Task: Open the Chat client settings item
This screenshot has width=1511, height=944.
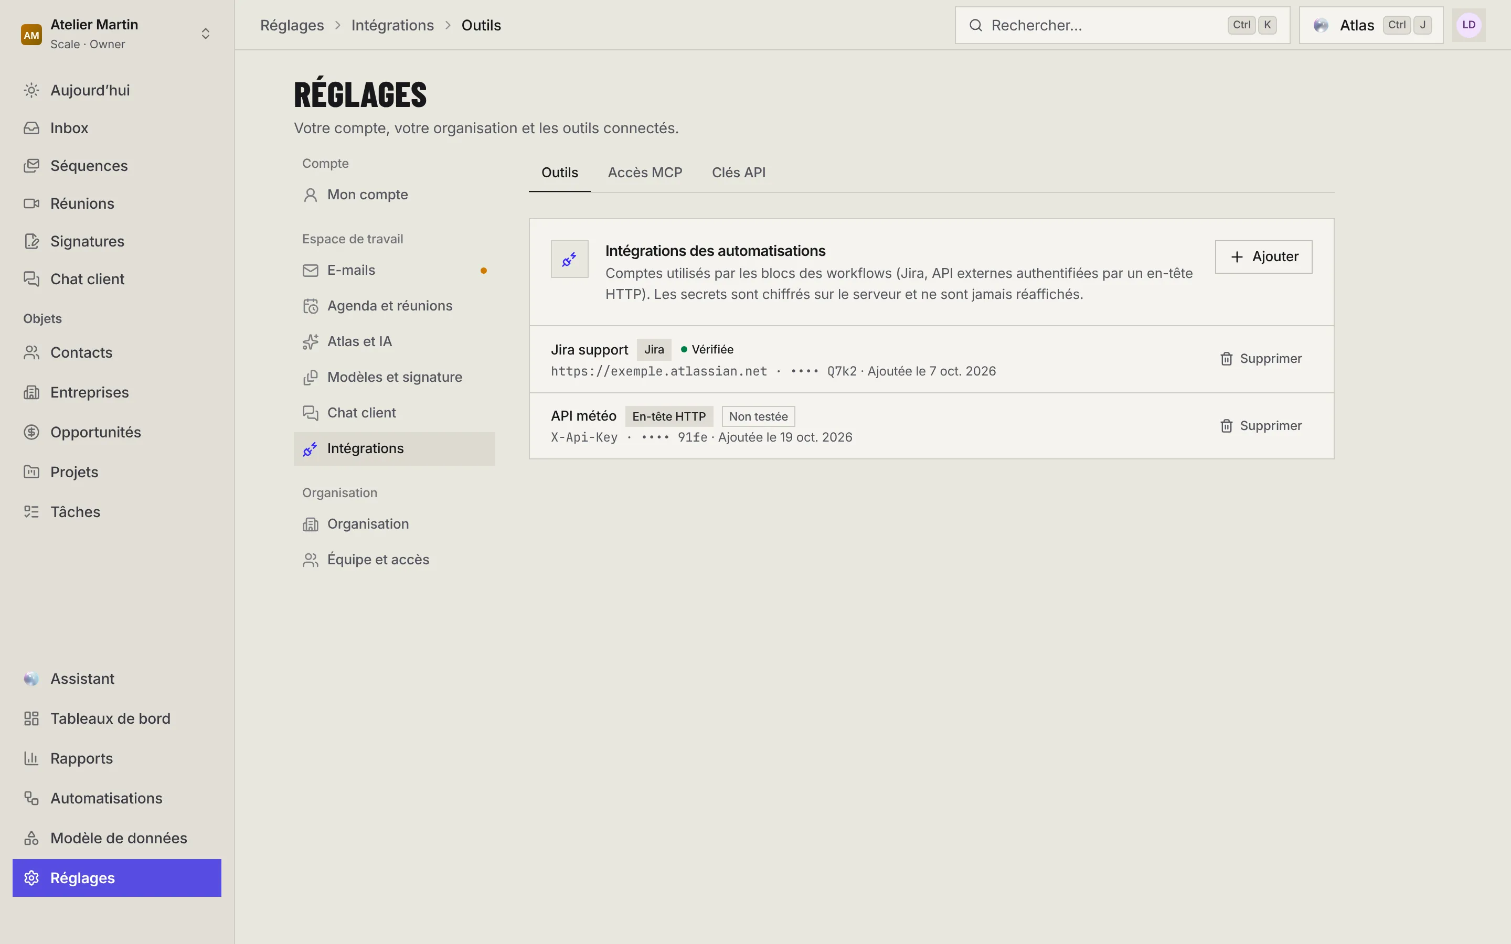Action: tap(394, 413)
